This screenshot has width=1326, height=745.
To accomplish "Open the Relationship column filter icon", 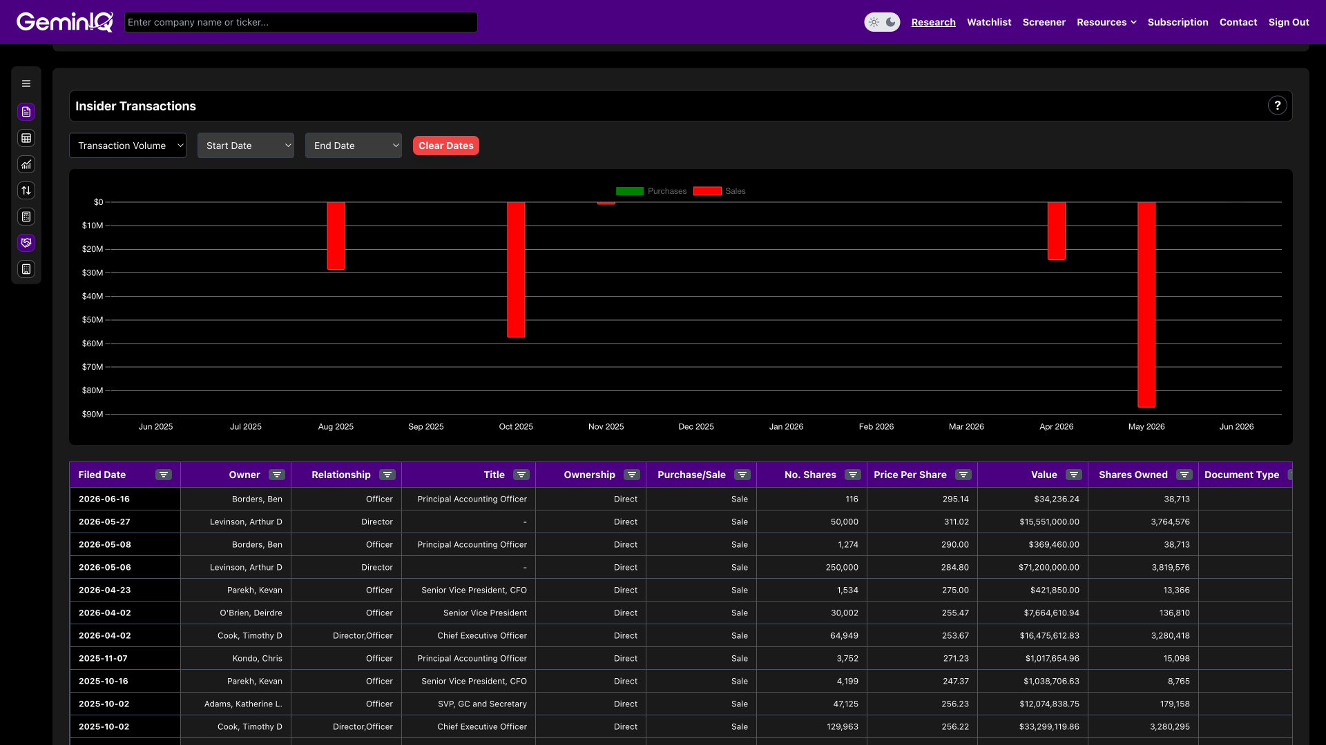I will click(x=387, y=475).
